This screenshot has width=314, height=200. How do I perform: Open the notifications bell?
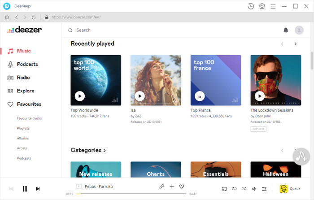[286, 30]
